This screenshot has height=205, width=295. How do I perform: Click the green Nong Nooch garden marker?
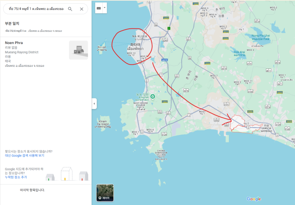(153, 96)
